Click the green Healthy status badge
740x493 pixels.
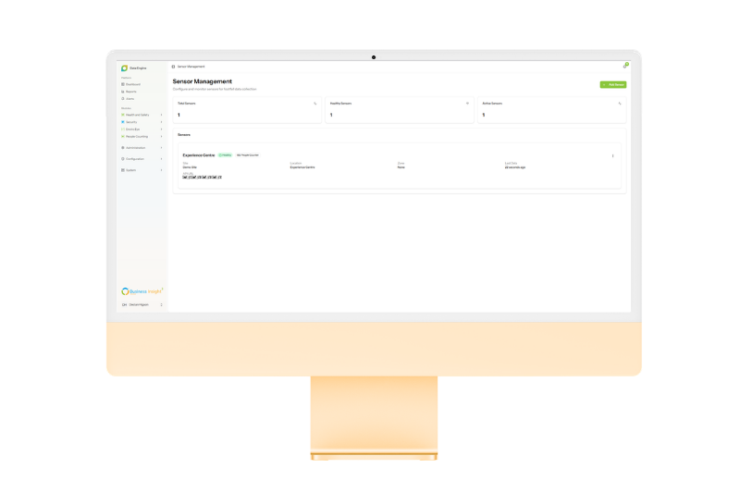tap(225, 155)
